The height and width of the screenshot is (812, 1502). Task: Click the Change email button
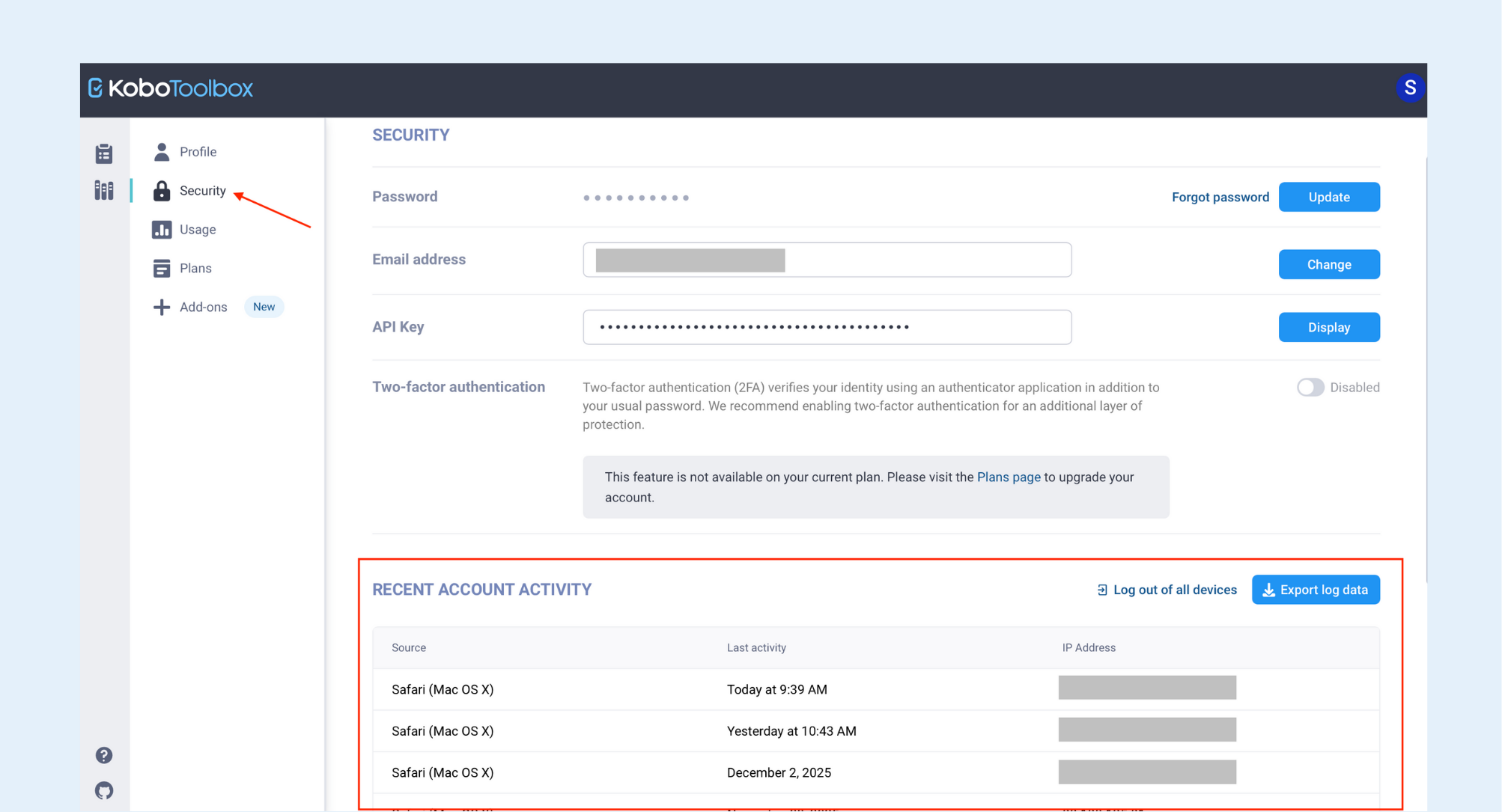click(1329, 264)
